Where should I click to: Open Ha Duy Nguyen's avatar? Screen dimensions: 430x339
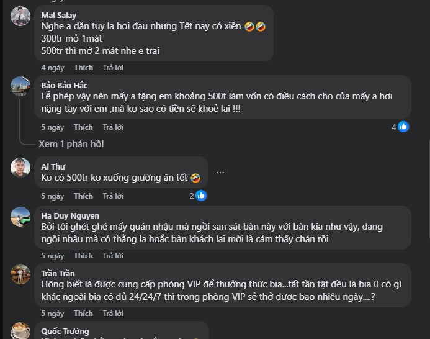point(20,217)
